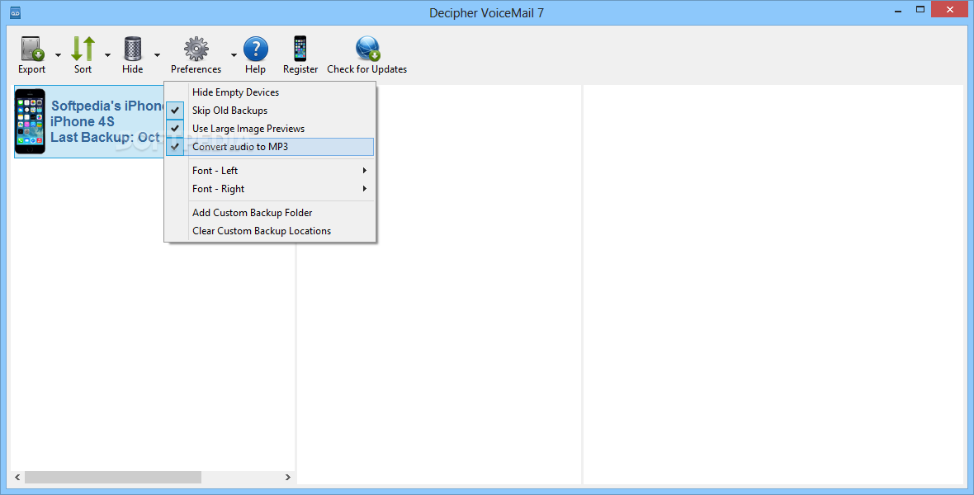Open Help via question mark icon
Screen dimensions: 974x495
(255, 49)
